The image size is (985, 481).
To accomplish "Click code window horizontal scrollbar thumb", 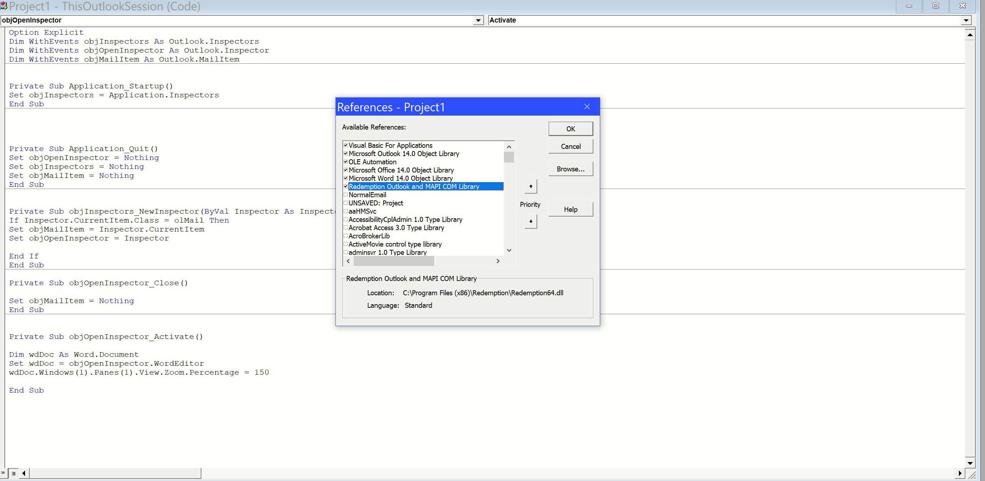I will click(115, 473).
